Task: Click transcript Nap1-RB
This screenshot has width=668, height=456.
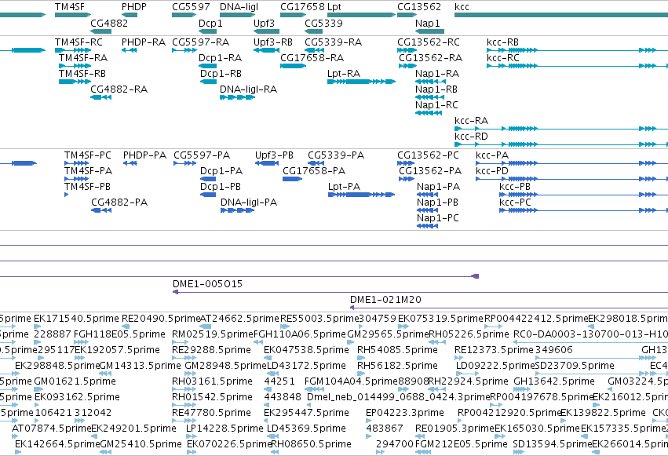Action: tap(436, 89)
